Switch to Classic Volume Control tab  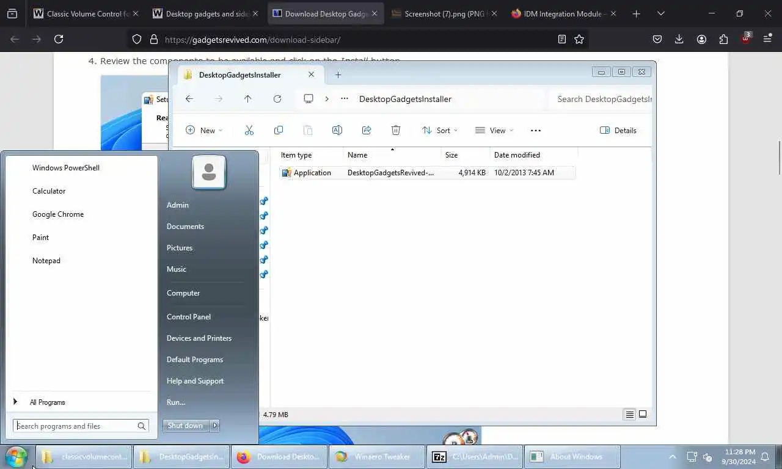[86, 13]
